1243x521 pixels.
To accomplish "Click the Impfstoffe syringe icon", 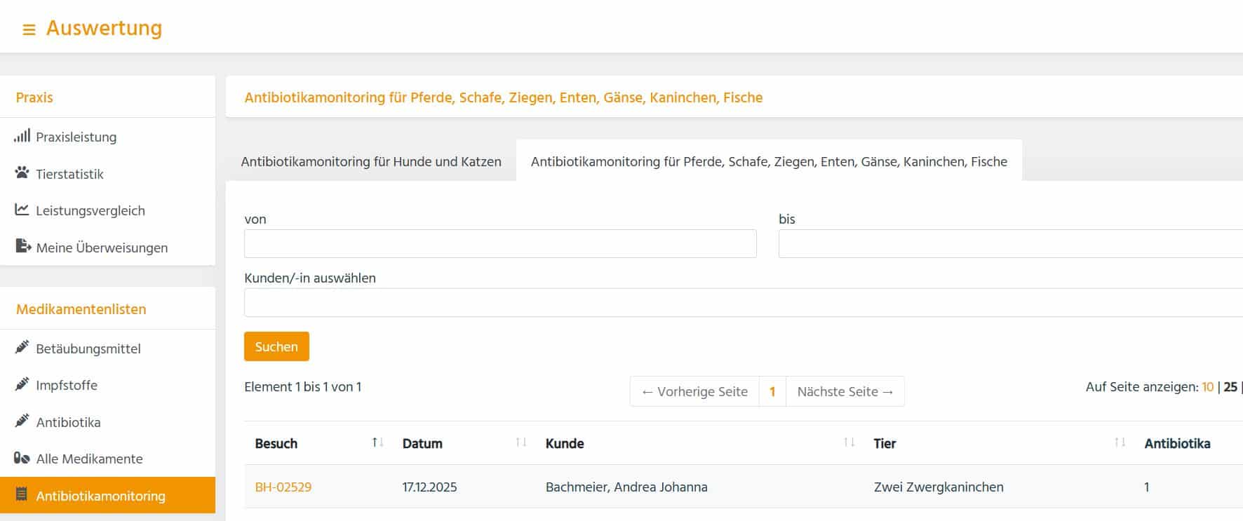I will click(x=22, y=384).
